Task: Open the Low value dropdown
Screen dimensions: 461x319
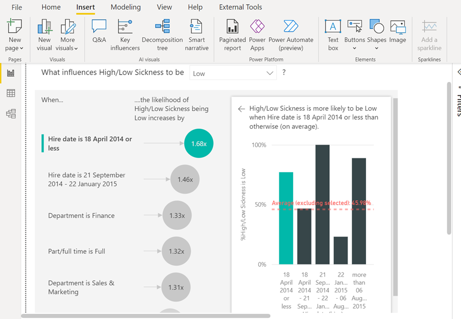Action: tap(233, 73)
